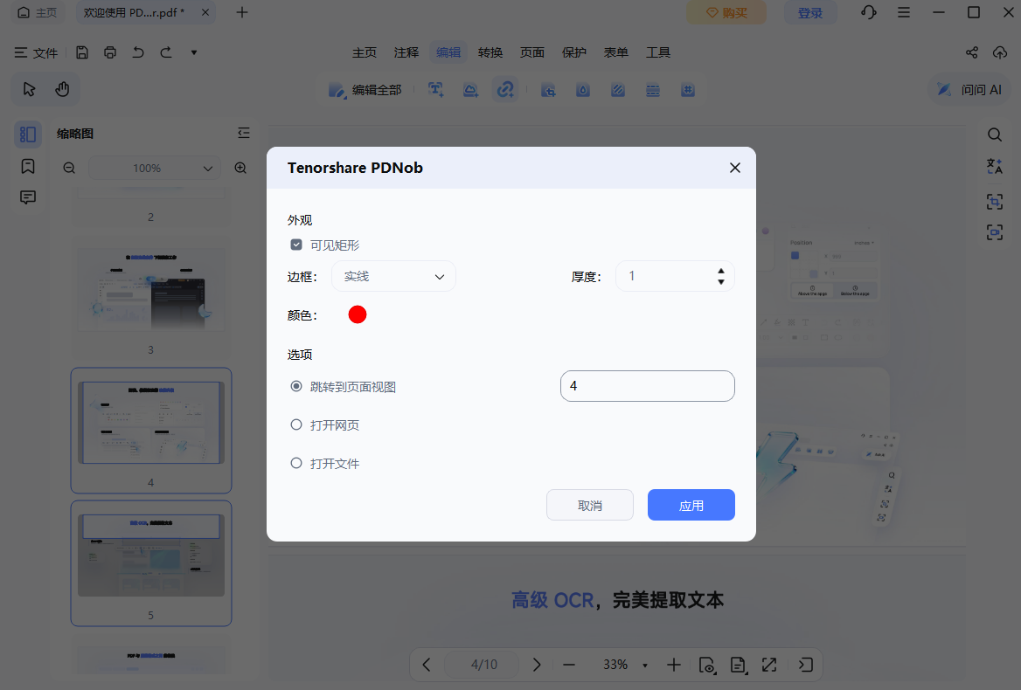Click the 取消 button
Screen dimensions: 1021x690
coord(590,506)
